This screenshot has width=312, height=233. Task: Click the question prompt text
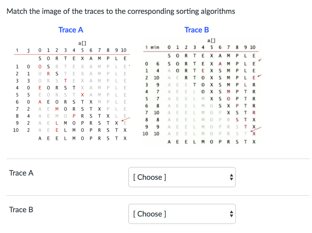121,11
